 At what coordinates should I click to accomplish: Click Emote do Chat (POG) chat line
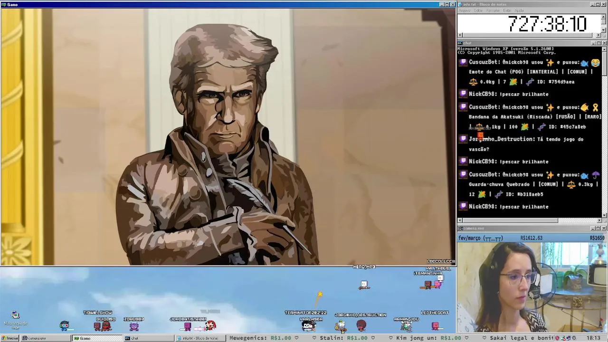(531, 72)
